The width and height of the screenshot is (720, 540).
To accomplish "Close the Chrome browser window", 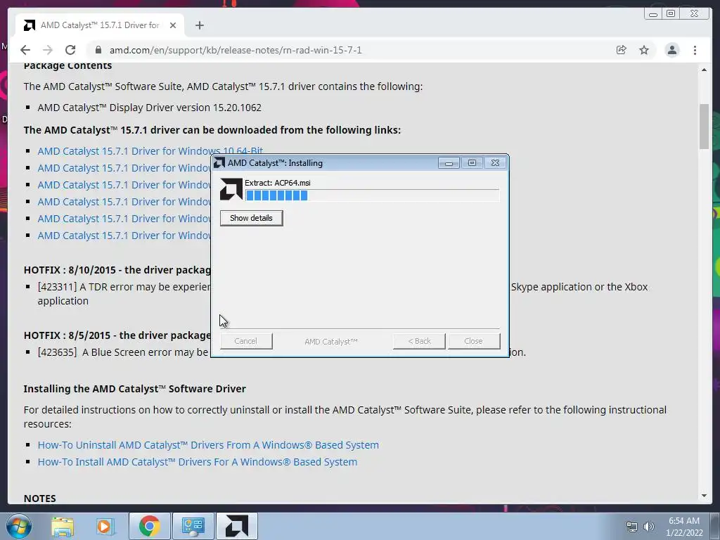I will coord(694,14).
